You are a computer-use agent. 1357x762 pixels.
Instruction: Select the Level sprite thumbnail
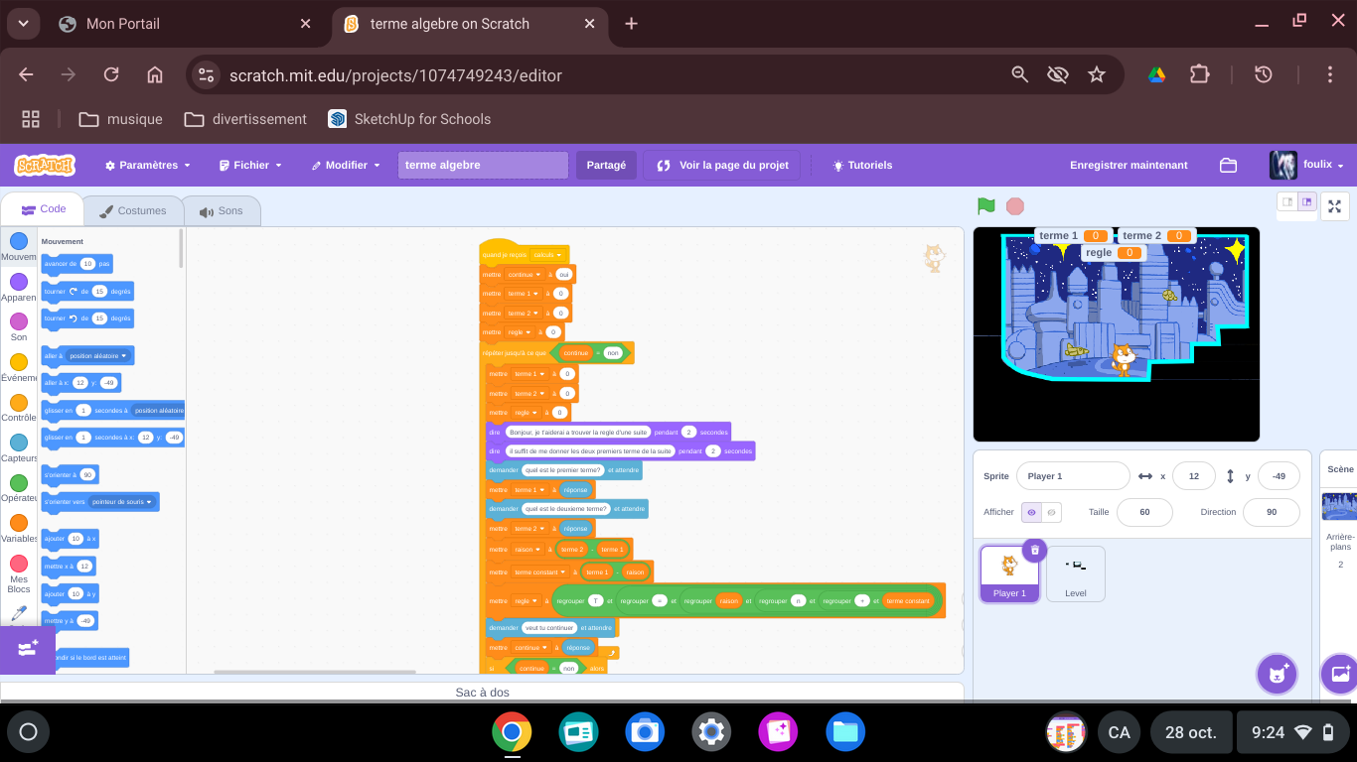pos(1075,573)
